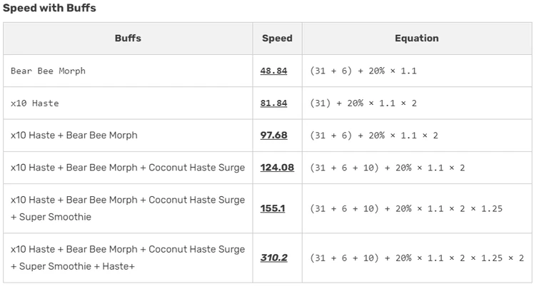539x289 pixels.
Task: Click the 81.84 speed value
Action: 273,103
